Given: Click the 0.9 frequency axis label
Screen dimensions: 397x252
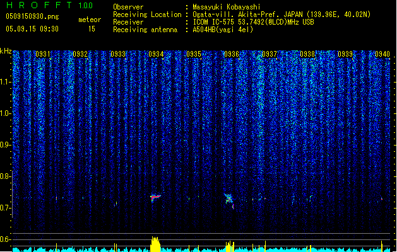Looking at the screenshot, I should [x=6, y=145].
